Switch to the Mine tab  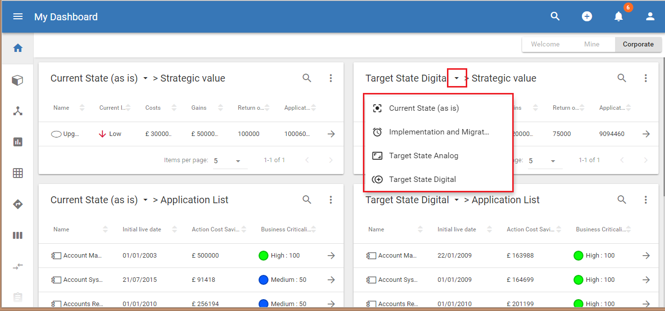click(x=591, y=44)
